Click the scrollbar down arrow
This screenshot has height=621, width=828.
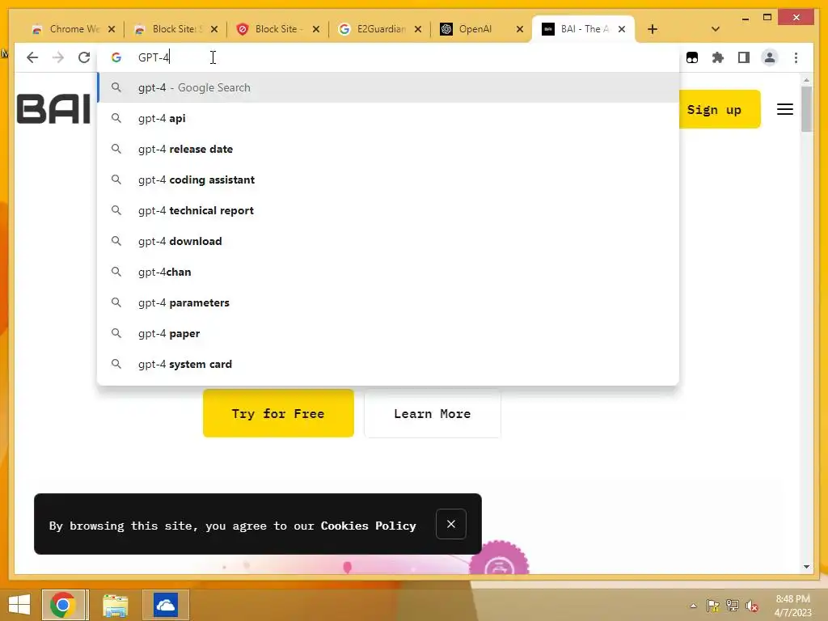pos(806,567)
